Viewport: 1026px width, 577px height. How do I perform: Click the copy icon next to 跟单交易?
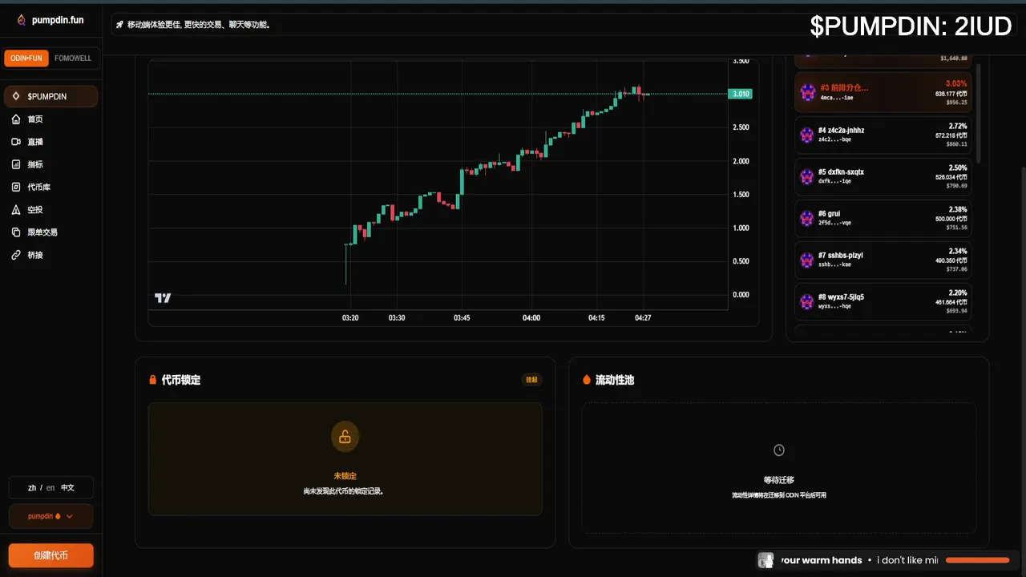16,232
